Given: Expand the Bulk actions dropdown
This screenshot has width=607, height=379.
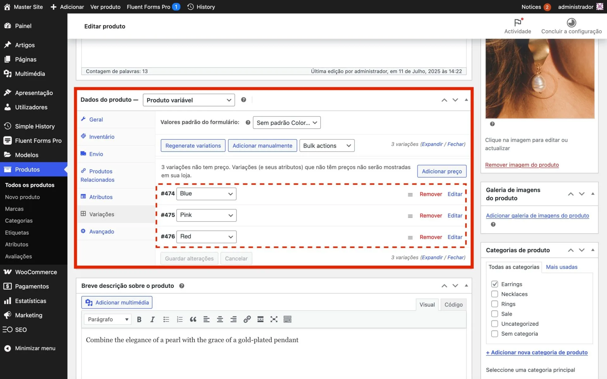Looking at the screenshot, I should click(x=327, y=146).
